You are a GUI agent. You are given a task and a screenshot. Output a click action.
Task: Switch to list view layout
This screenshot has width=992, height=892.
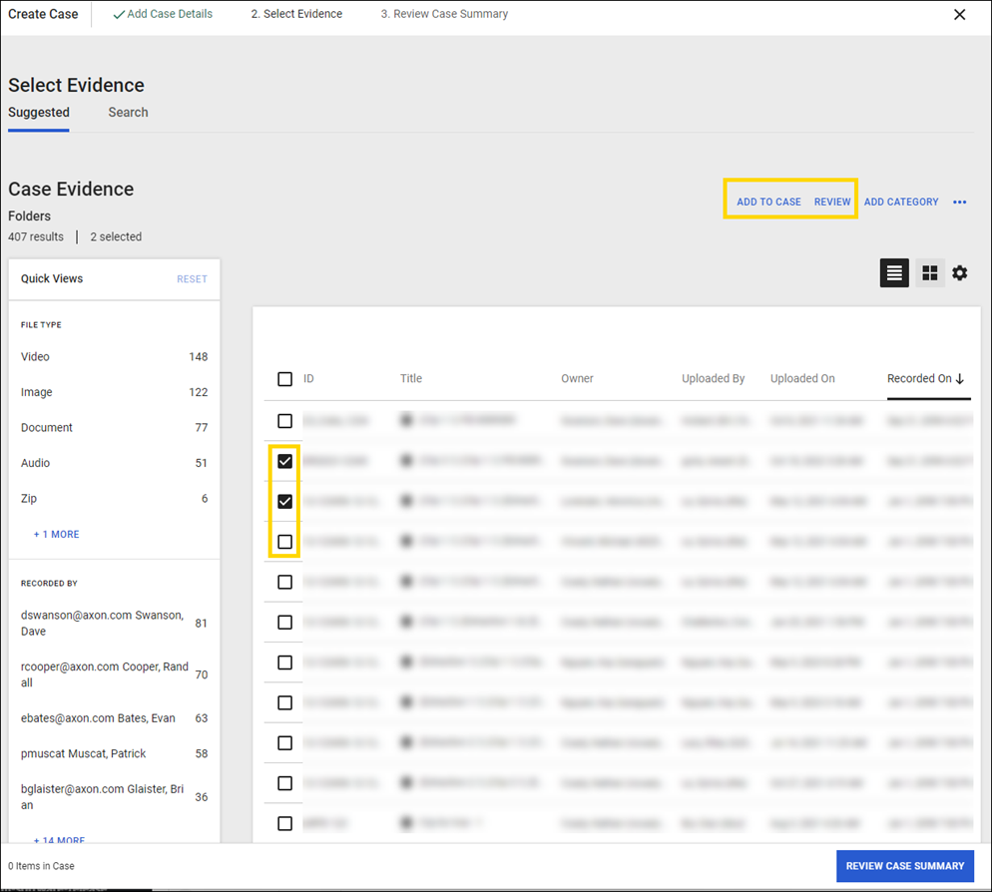click(x=894, y=272)
